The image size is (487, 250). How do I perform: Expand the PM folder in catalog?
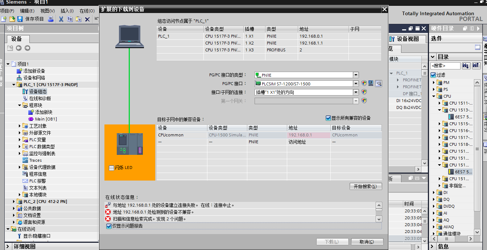(434, 82)
